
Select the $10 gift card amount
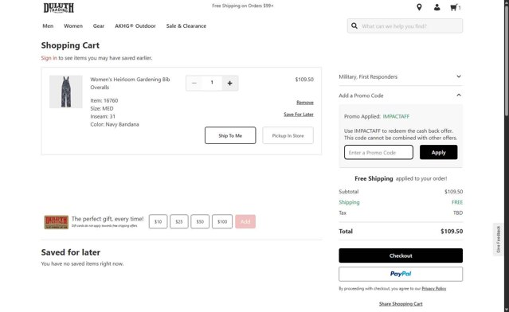[x=158, y=221]
